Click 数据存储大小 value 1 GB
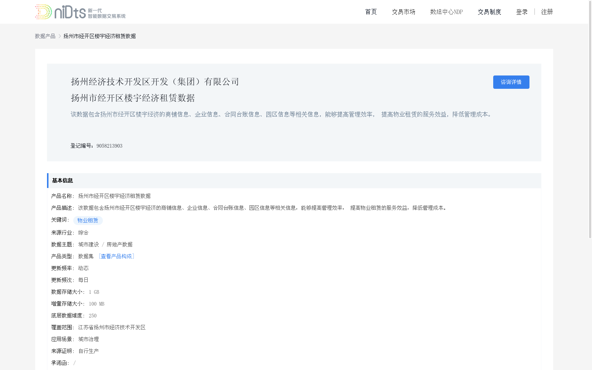 coord(94,292)
